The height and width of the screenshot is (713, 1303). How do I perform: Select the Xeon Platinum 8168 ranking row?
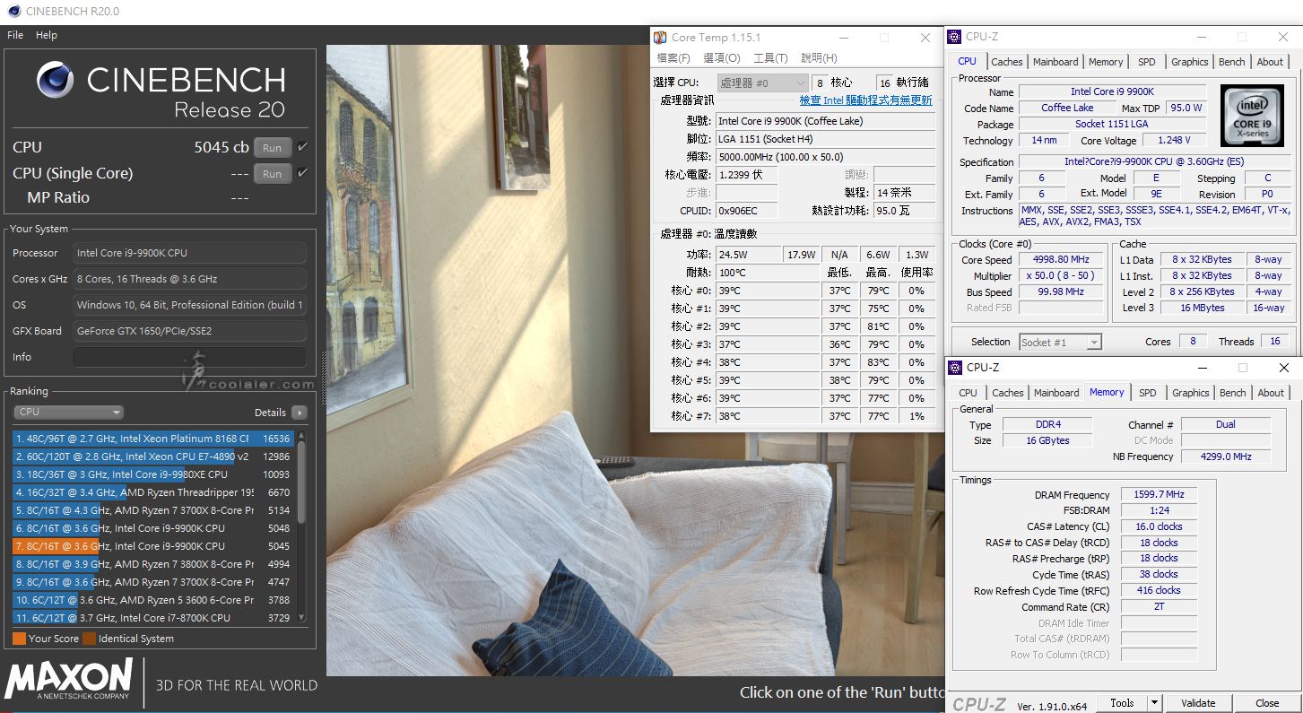coord(153,439)
